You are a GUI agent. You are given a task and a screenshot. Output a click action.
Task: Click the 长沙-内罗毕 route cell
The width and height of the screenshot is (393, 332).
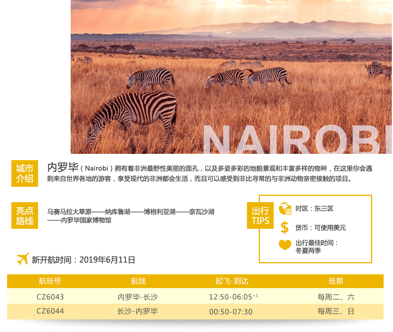point(137,311)
